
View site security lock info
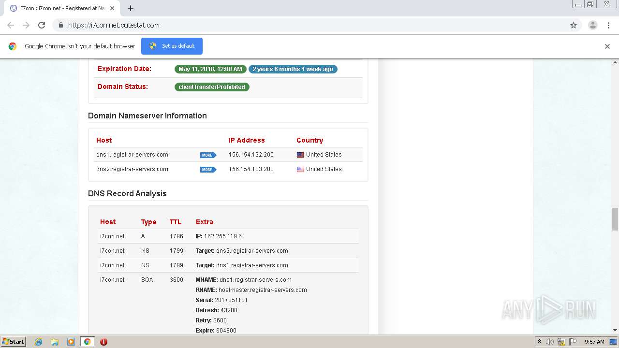(61, 25)
